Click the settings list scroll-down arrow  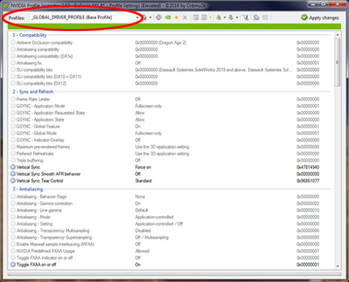pyautogui.click(x=337, y=266)
